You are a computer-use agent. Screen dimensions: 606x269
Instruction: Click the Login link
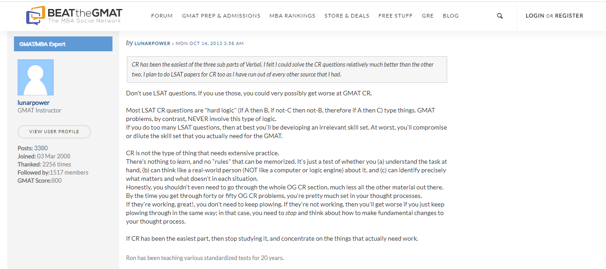pyautogui.click(x=535, y=16)
